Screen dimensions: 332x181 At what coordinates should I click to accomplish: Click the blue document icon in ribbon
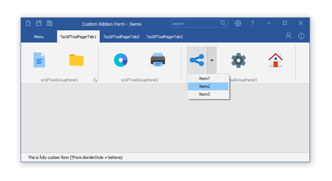click(x=39, y=60)
